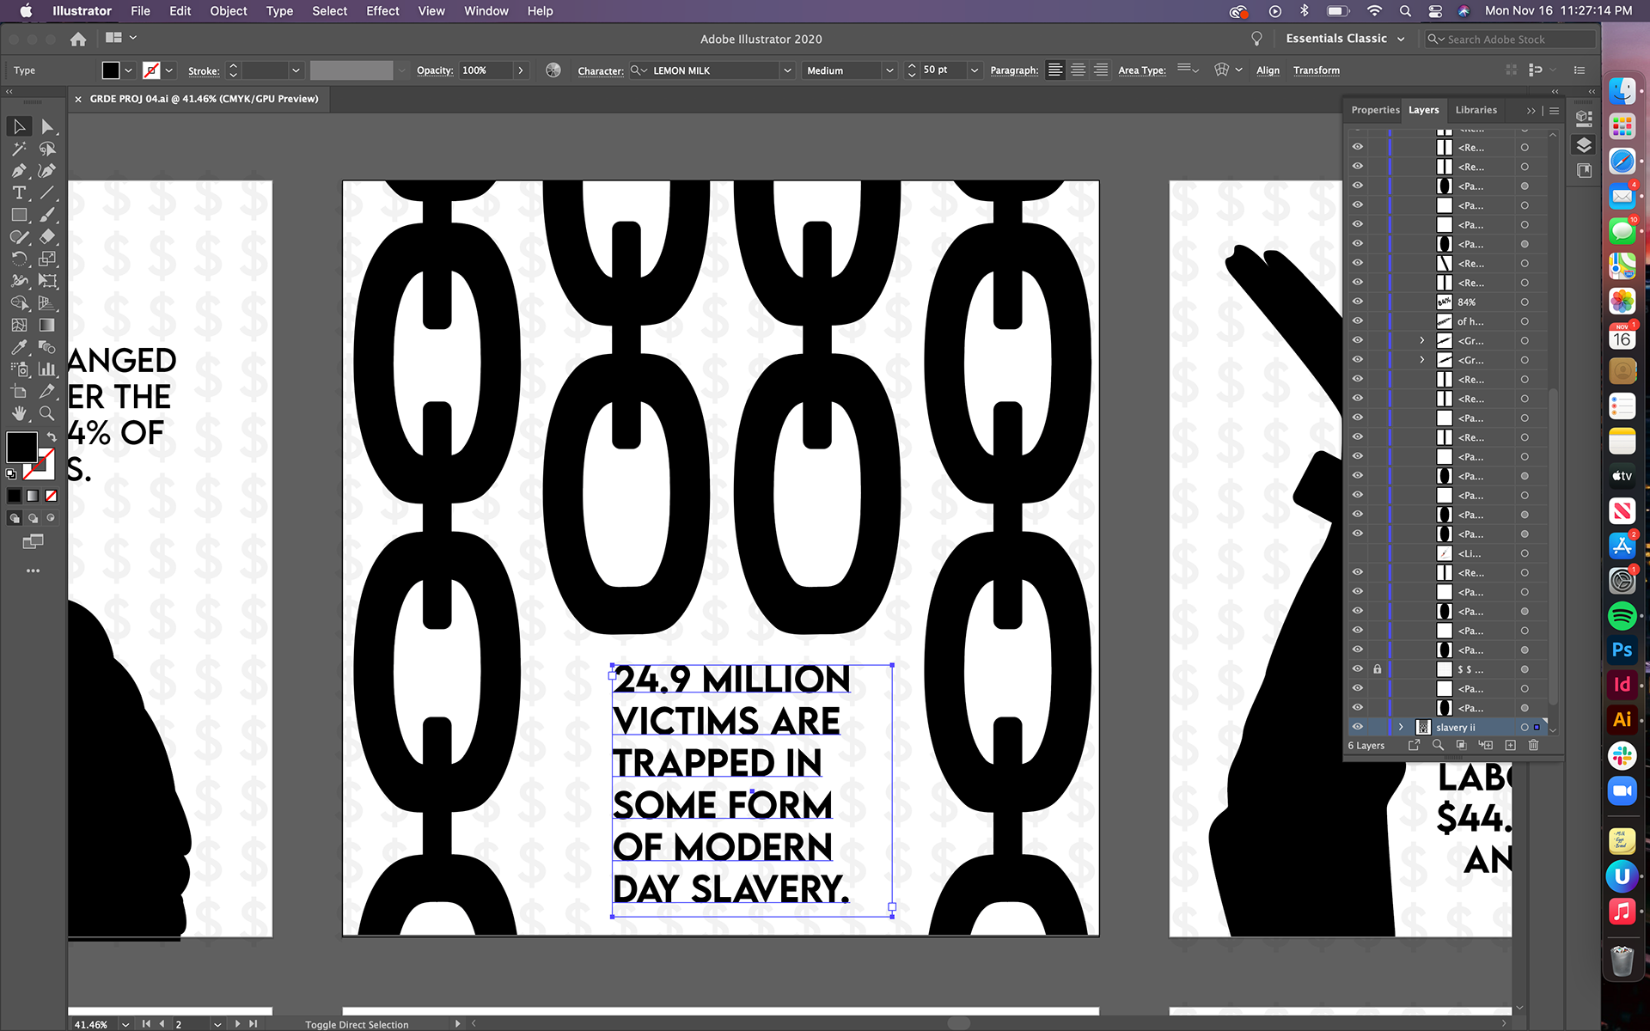Select the Free Transform tool
The width and height of the screenshot is (1650, 1031).
[x=47, y=281]
